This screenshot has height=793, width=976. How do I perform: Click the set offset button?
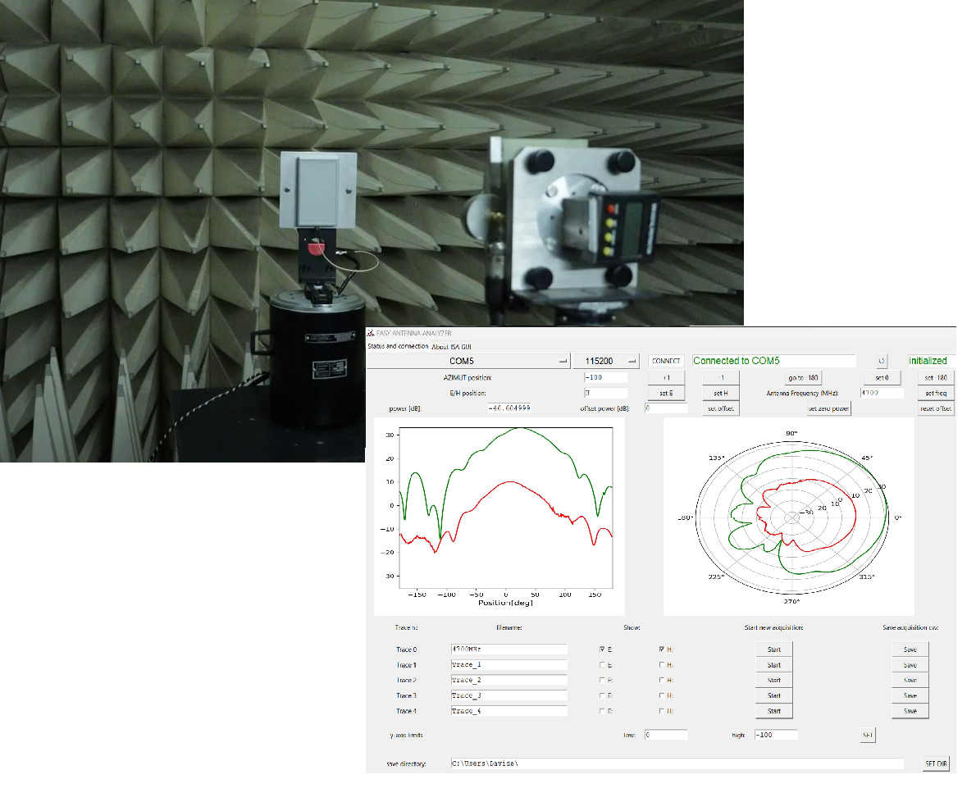point(721,409)
